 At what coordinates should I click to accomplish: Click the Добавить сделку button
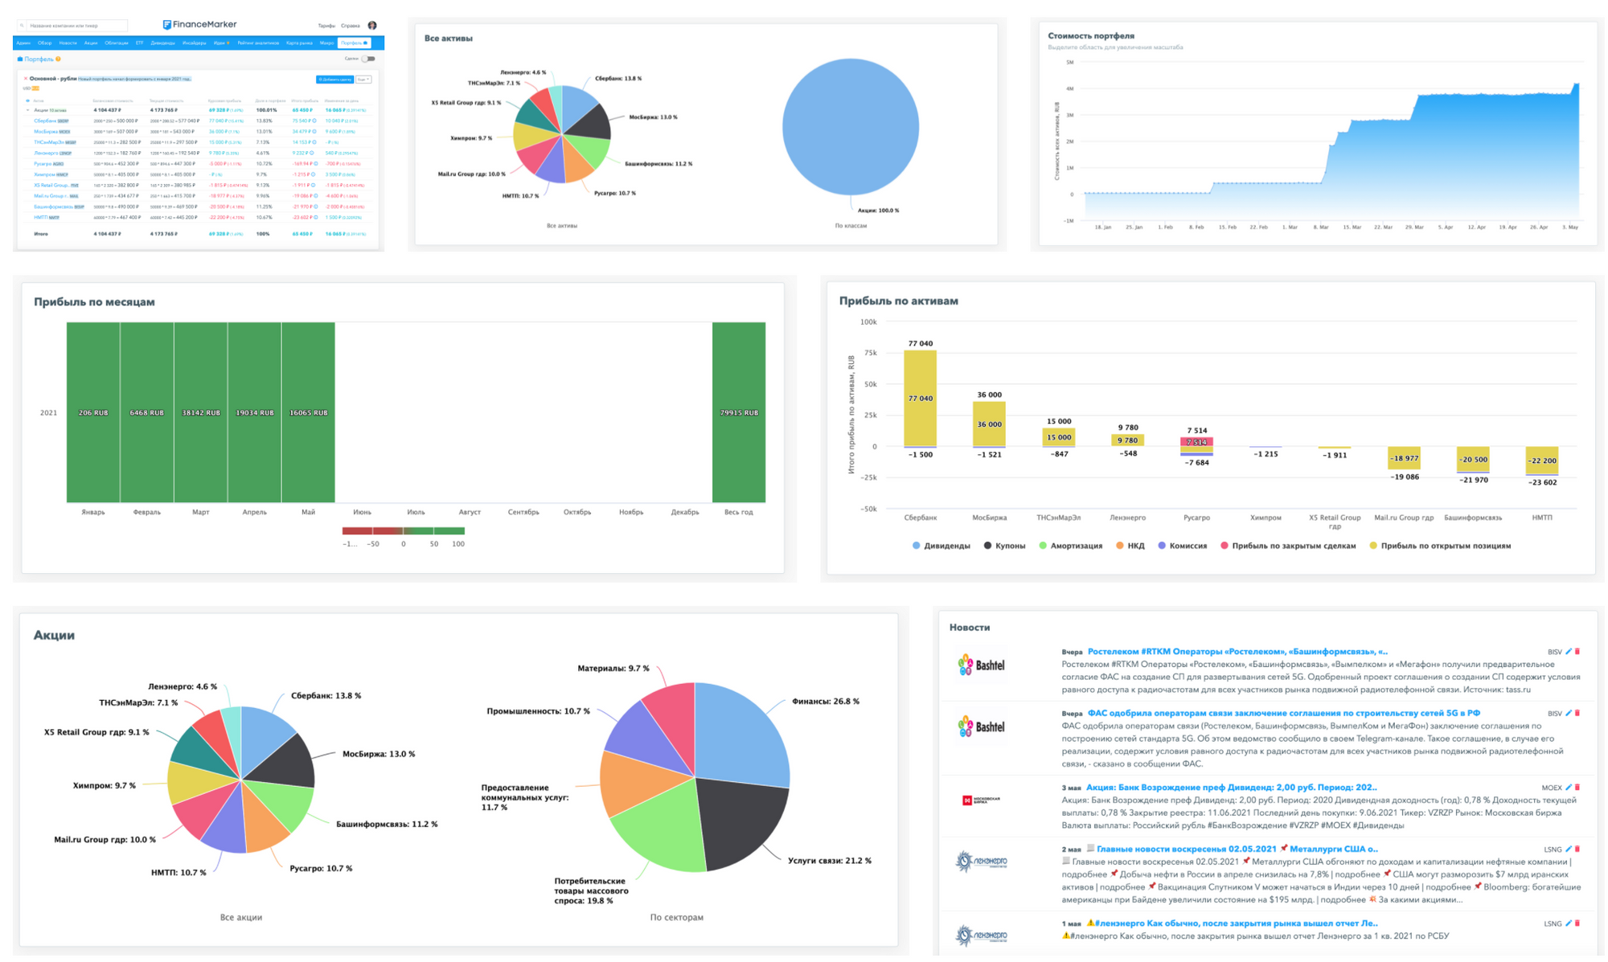pyautogui.click(x=334, y=80)
